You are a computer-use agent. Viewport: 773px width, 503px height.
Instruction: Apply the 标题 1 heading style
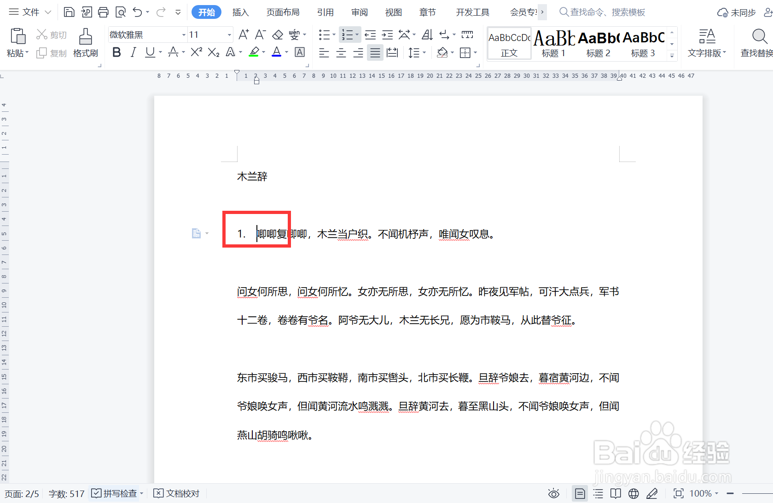pos(554,44)
